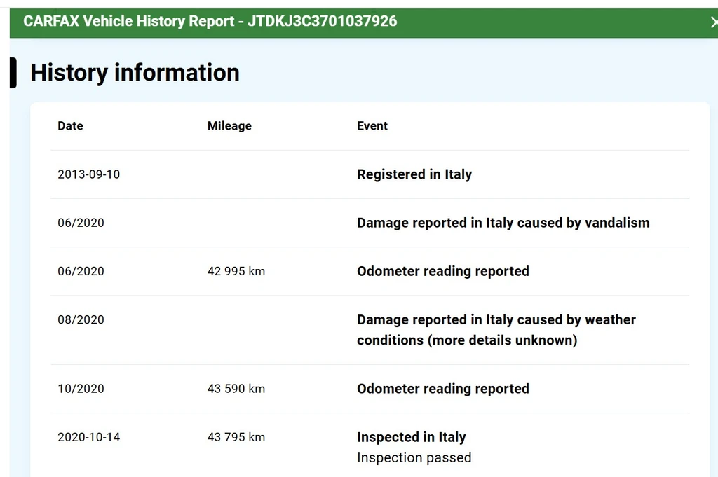Click the Event column header
This screenshot has height=477, width=718.
(372, 126)
